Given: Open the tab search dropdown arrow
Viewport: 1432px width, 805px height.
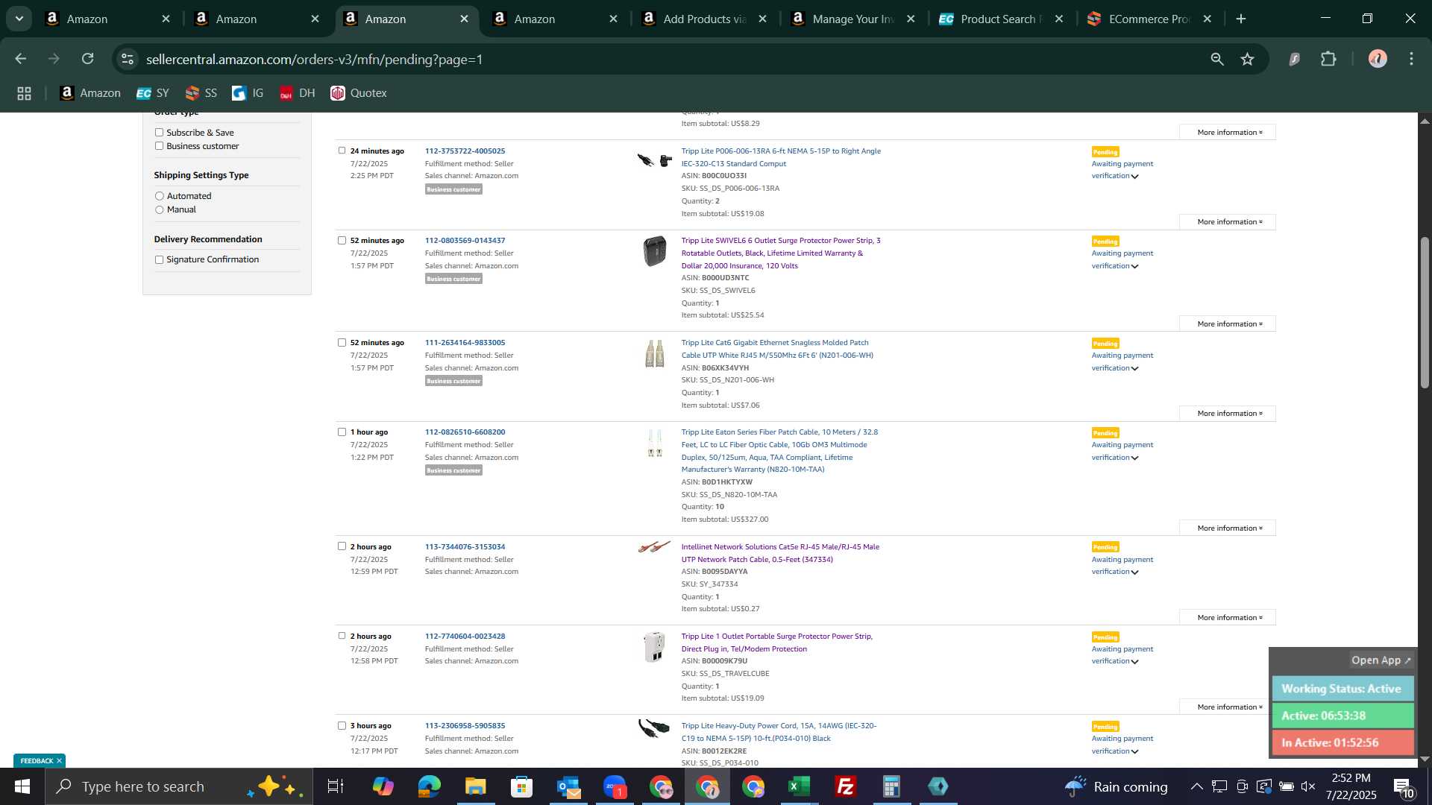Looking at the screenshot, I should (19, 19).
